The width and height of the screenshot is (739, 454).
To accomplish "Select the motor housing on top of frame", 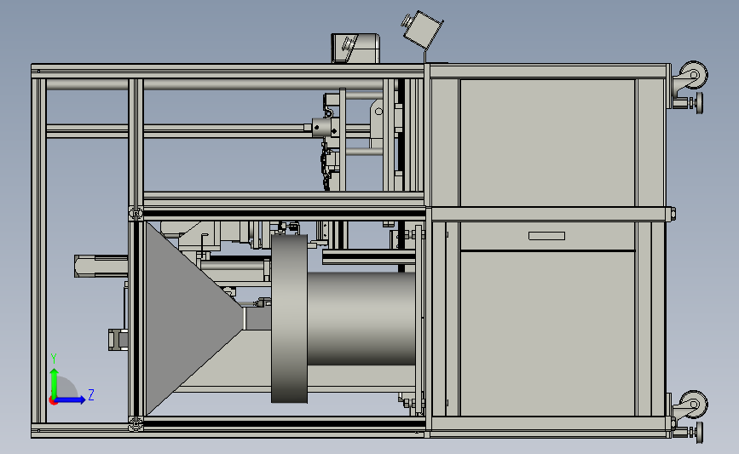I will click(355, 48).
